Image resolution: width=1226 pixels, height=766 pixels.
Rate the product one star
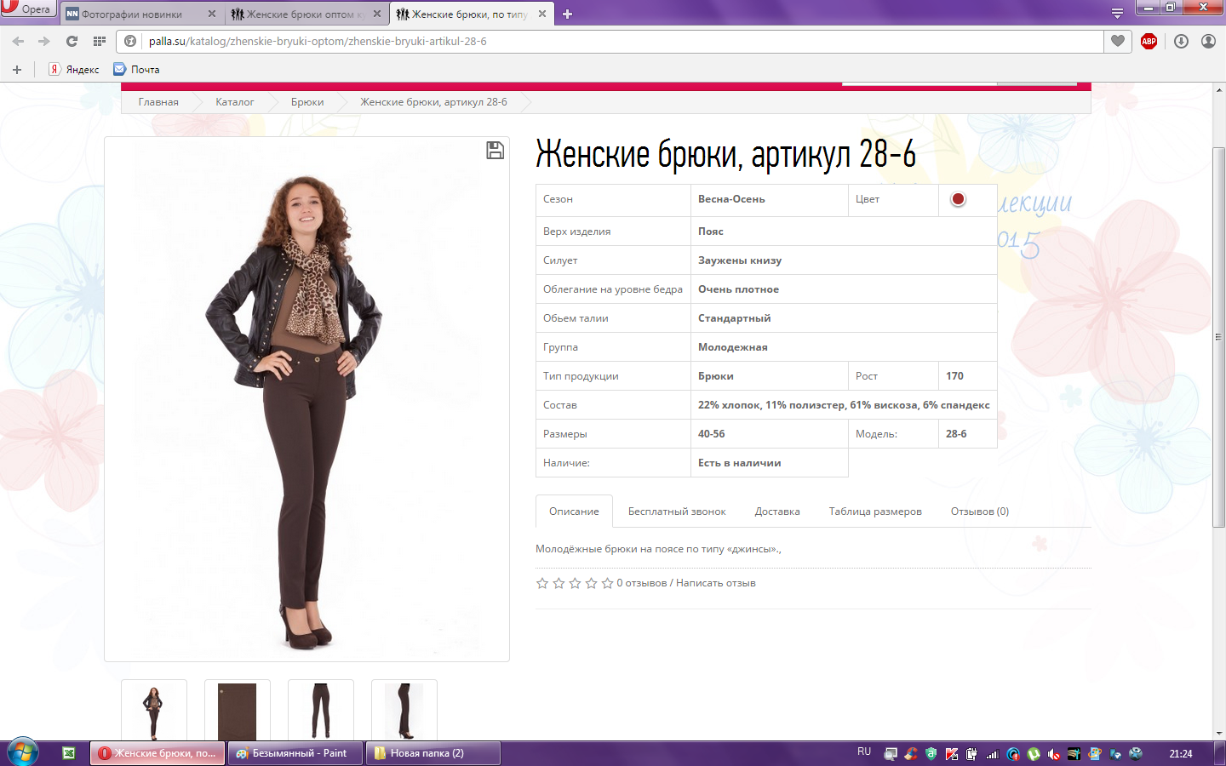click(542, 583)
